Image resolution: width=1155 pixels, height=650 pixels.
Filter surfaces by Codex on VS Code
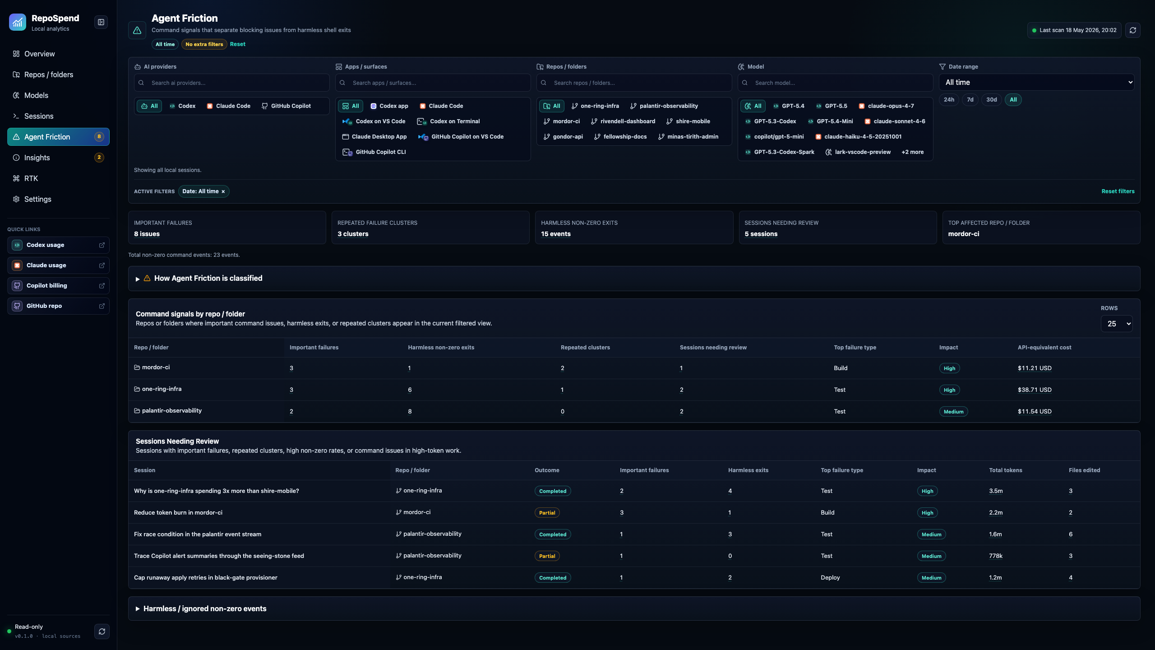pyautogui.click(x=374, y=121)
